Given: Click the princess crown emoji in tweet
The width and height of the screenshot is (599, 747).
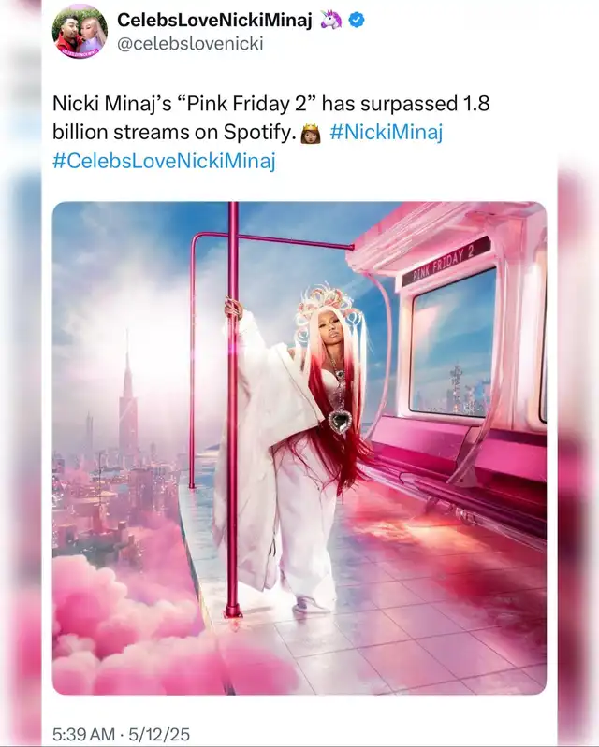Looking at the screenshot, I should 310,134.
